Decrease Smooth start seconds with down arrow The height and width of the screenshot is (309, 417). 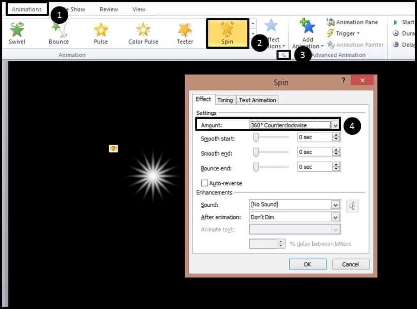[336, 139]
